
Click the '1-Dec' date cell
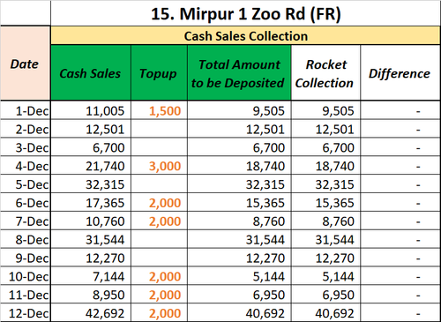click(x=26, y=110)
